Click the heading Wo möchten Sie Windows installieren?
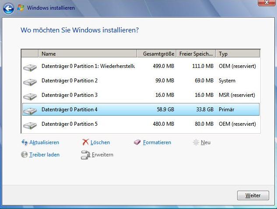 click(x=80, y=30)
